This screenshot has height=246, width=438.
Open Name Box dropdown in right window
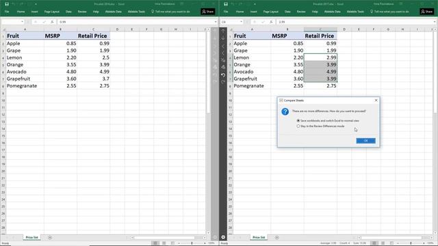[241, 22]
